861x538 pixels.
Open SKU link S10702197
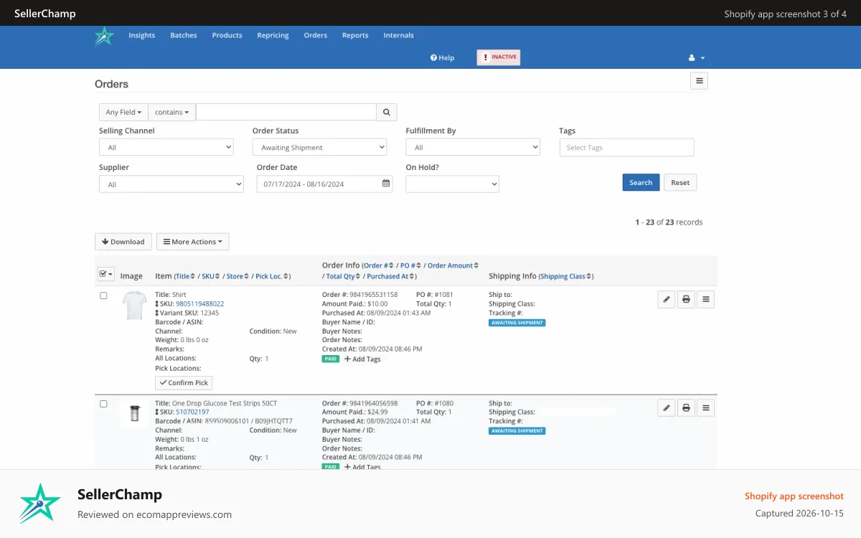tap(192, 412)
